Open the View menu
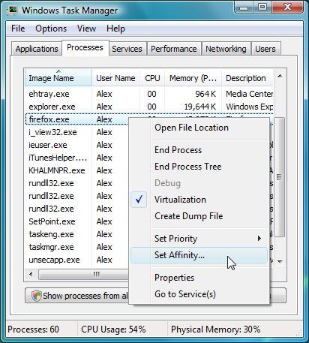The width and height of the screenshot is (309, 343). 86,29
